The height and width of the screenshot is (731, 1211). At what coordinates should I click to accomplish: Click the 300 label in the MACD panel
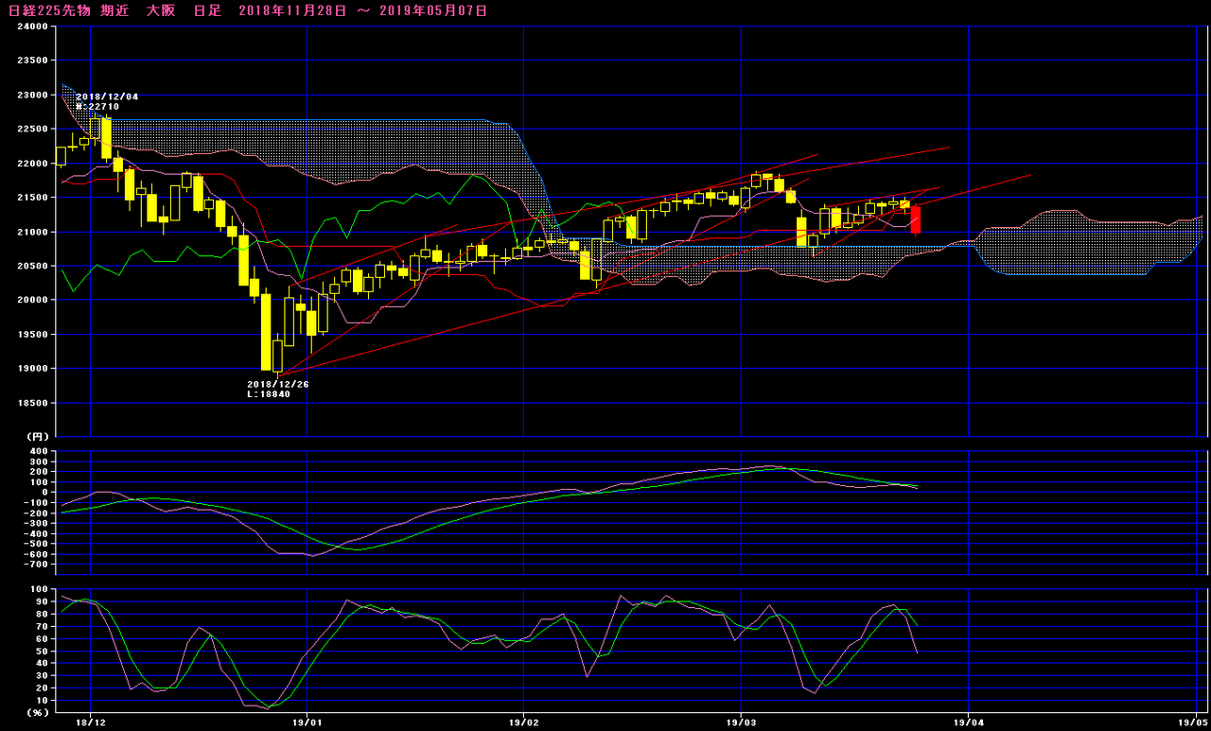(x=39, y=461)
